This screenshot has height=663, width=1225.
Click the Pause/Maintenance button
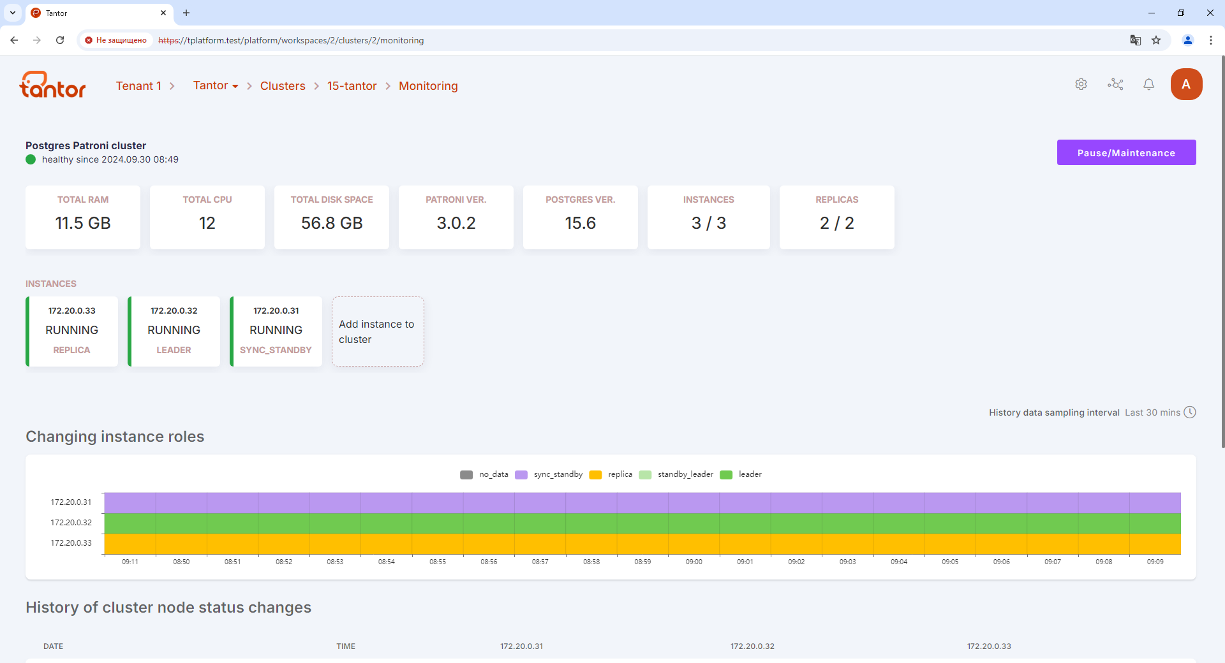click(1127, 152)
